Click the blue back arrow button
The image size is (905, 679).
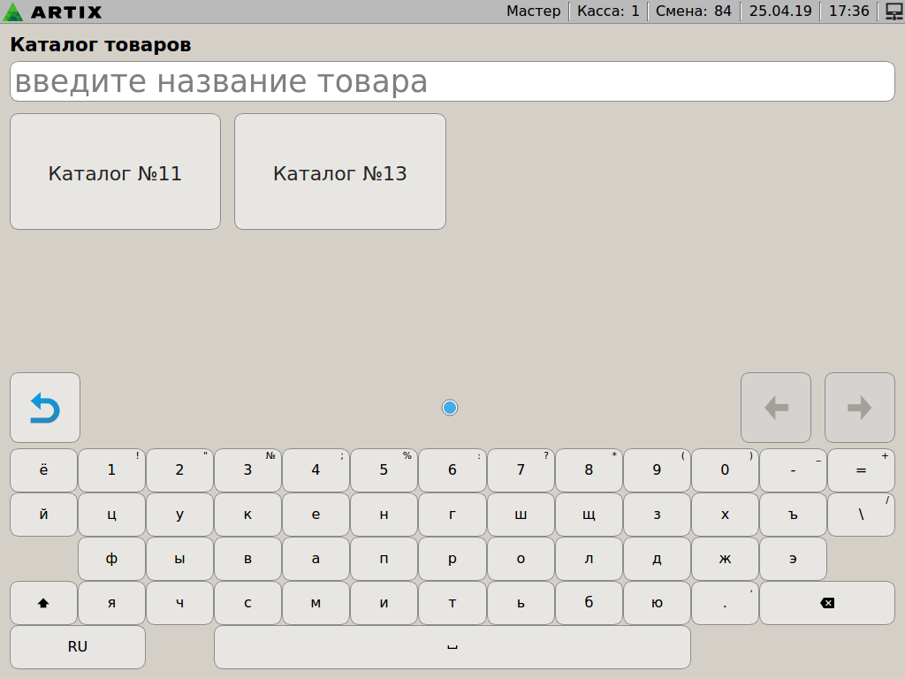(x=45, y=408)
